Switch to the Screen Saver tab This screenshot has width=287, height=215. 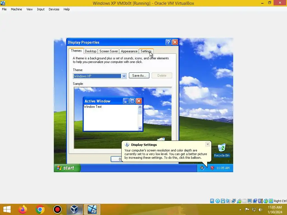(108, 51)
